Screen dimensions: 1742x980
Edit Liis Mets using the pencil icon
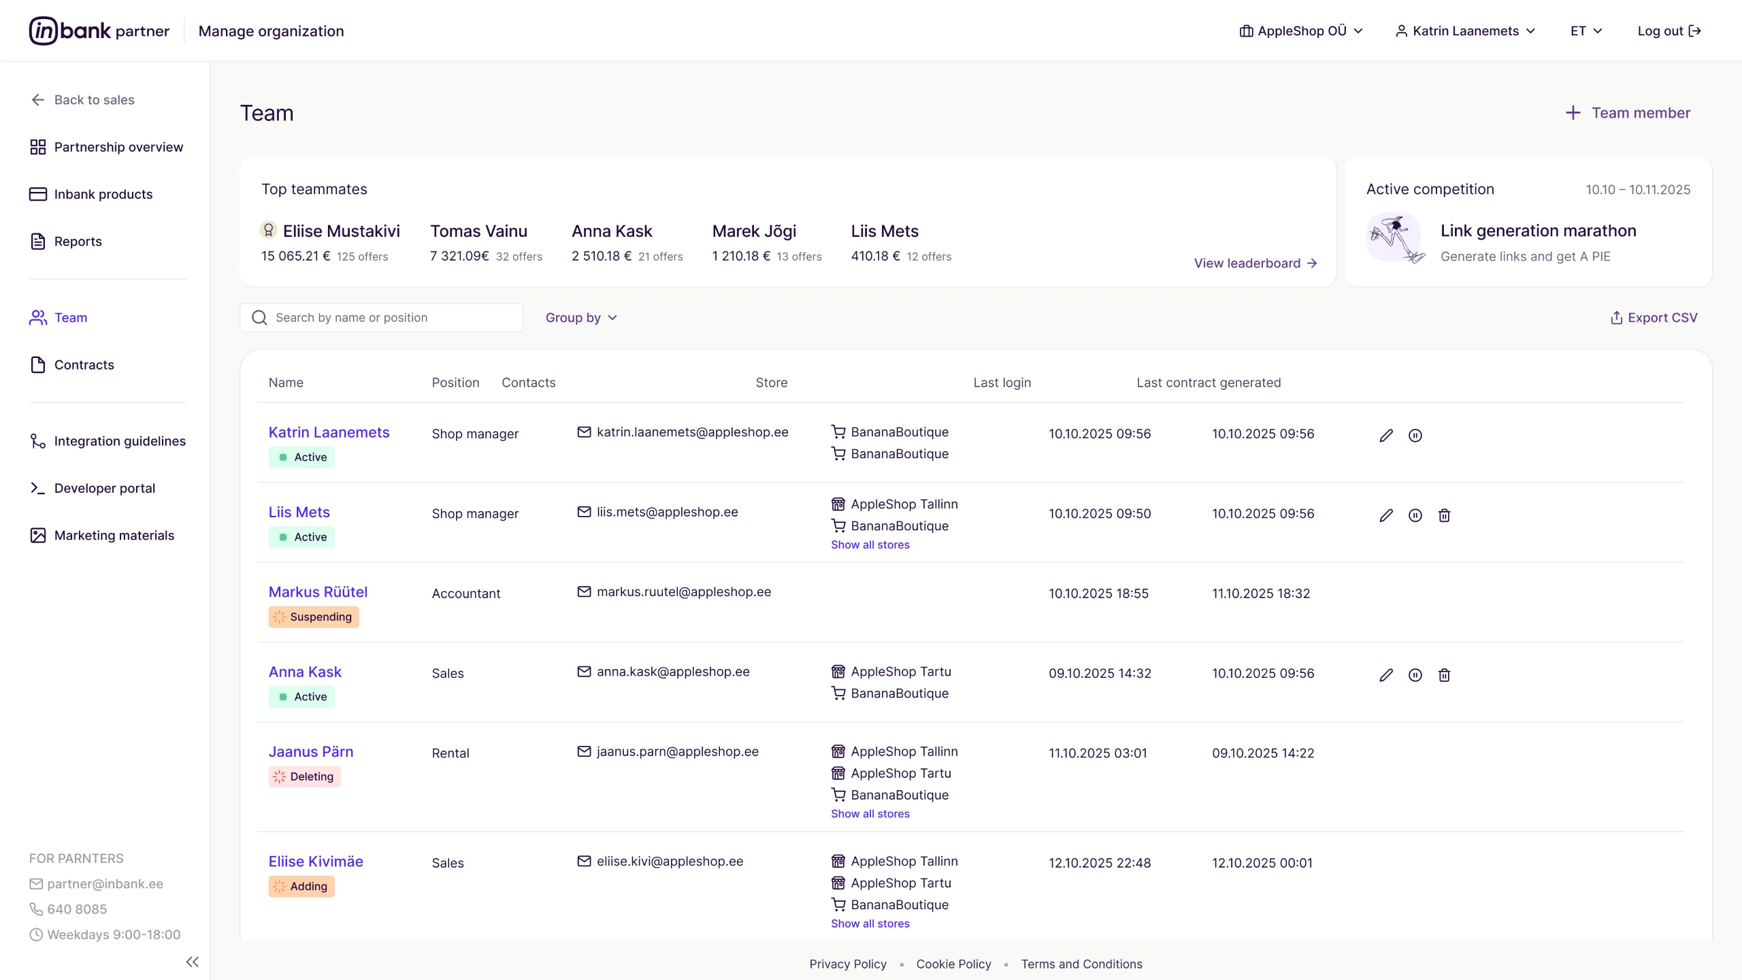point(1386,515)
